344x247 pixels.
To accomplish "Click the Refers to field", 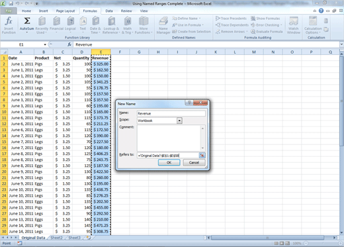I will pyautogui.click(x=167, y=156).
